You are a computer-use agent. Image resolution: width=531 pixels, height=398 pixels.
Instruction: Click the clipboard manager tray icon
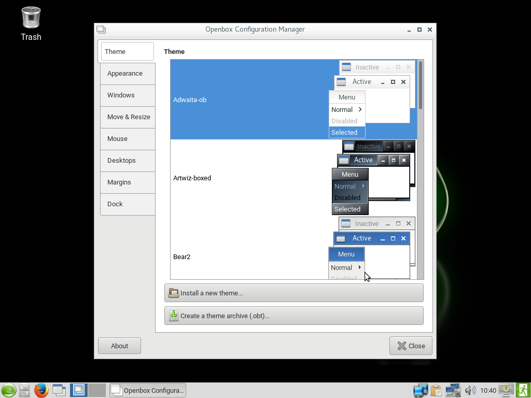click(x=436, y=390)
